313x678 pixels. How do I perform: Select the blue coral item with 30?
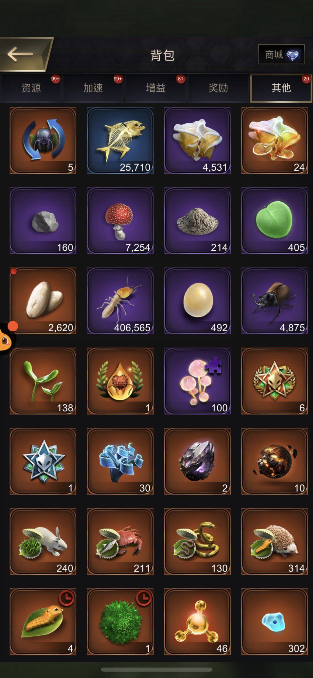(x=120, y=461)
